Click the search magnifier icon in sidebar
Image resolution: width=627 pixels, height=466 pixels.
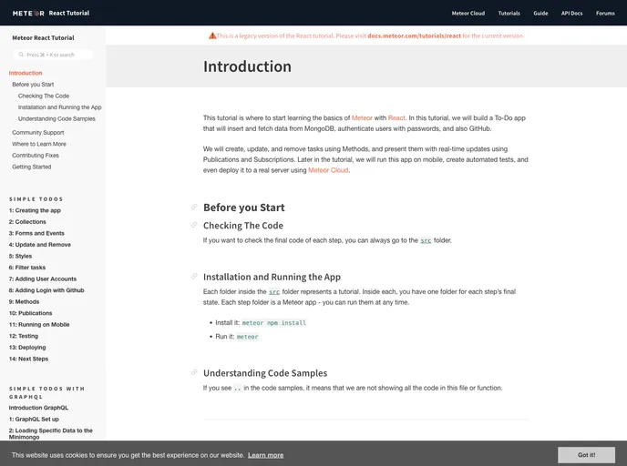[x=21, y=55]
